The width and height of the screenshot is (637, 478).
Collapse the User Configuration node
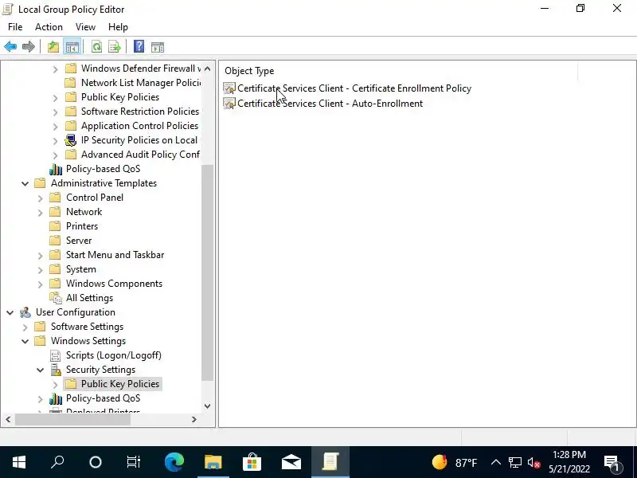(10, 312)
